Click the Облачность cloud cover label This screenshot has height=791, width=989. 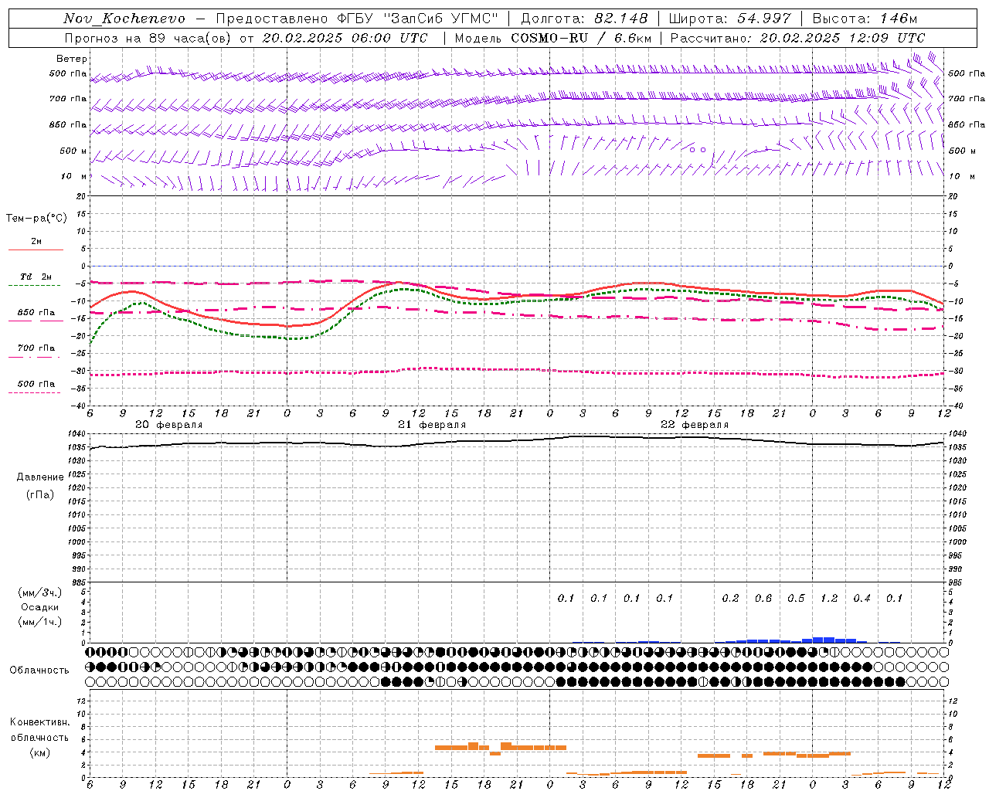click(39, 670)
